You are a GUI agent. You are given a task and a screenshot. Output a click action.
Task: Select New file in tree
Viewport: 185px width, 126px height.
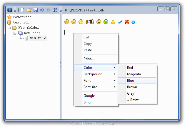coord(38,38)
